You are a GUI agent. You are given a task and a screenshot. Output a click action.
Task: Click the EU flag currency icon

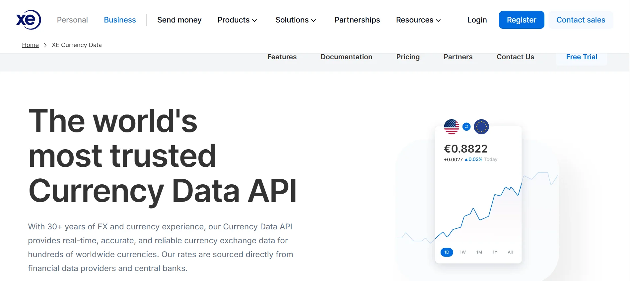click(x=481, y=126)
